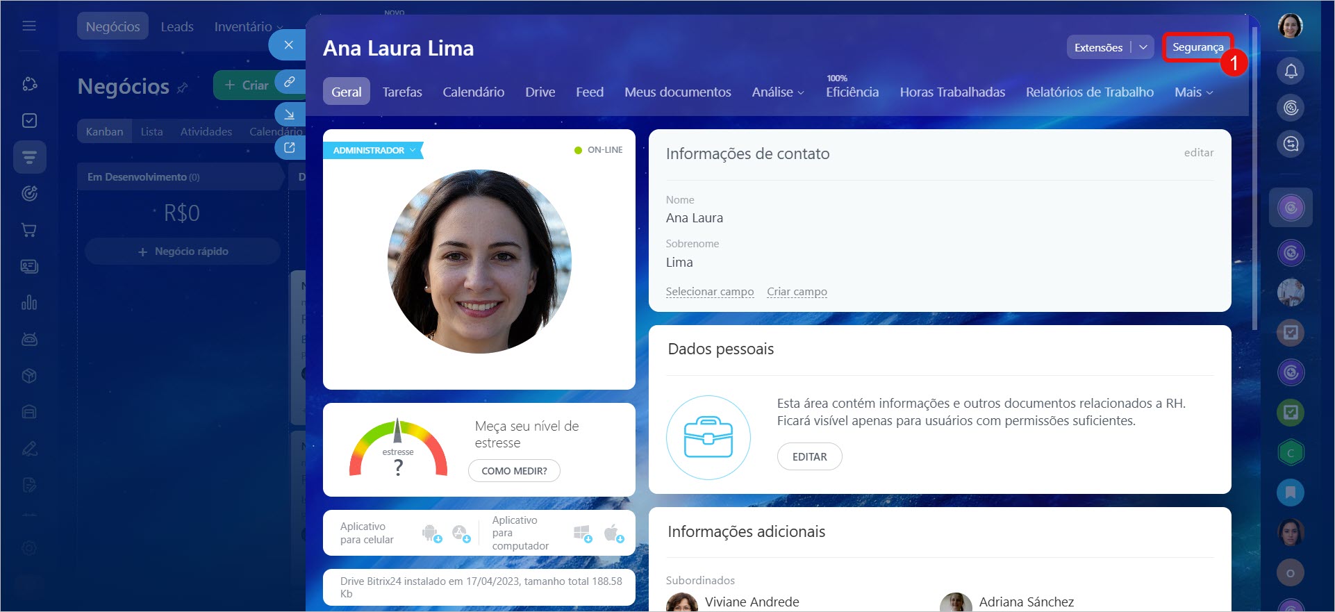The height and width of the screenshot is (612, 1335).
Task: Click Ana Laura's profile photo
Action: point(479,261)
